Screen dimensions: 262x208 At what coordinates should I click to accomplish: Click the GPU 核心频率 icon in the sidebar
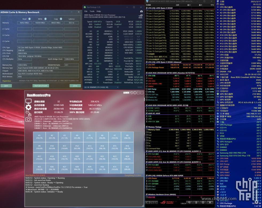click(218, 94)
